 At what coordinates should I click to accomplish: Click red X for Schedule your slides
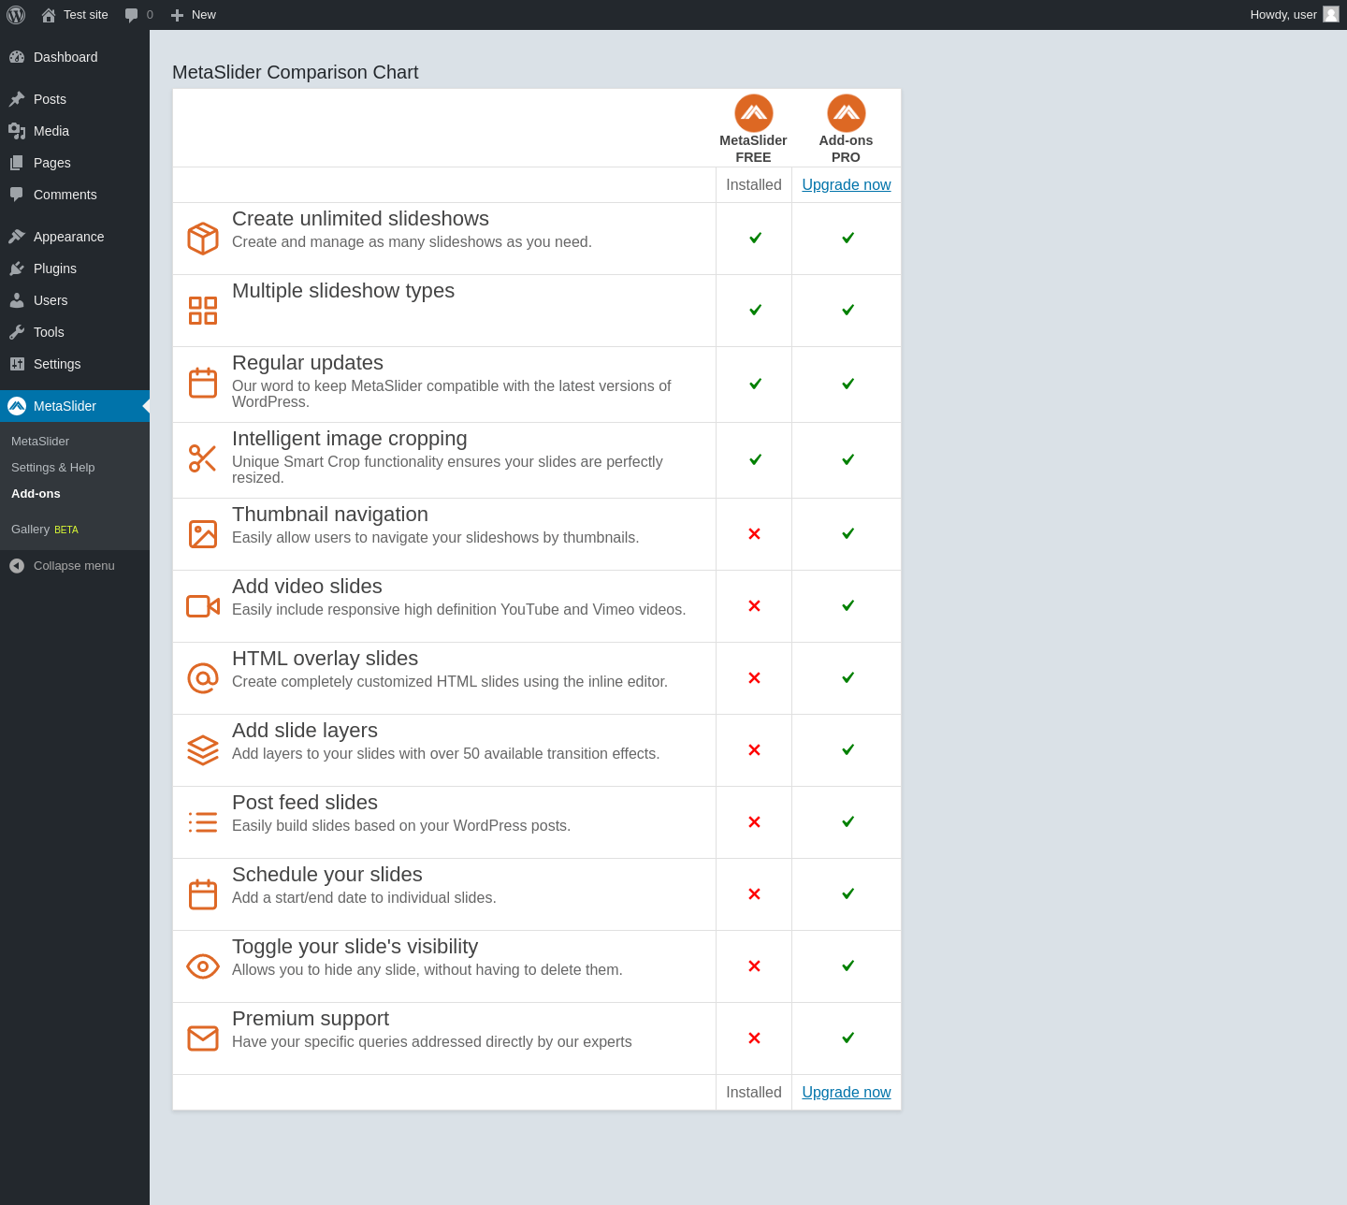[x=754, y=894]
